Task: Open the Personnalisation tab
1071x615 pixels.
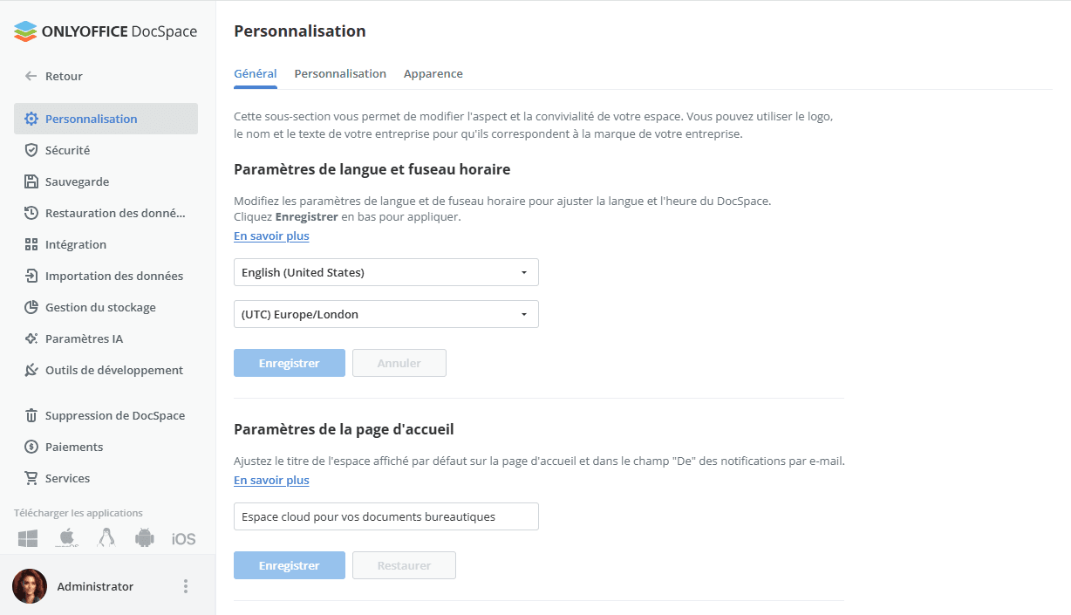Action: [x=340, y=73]
